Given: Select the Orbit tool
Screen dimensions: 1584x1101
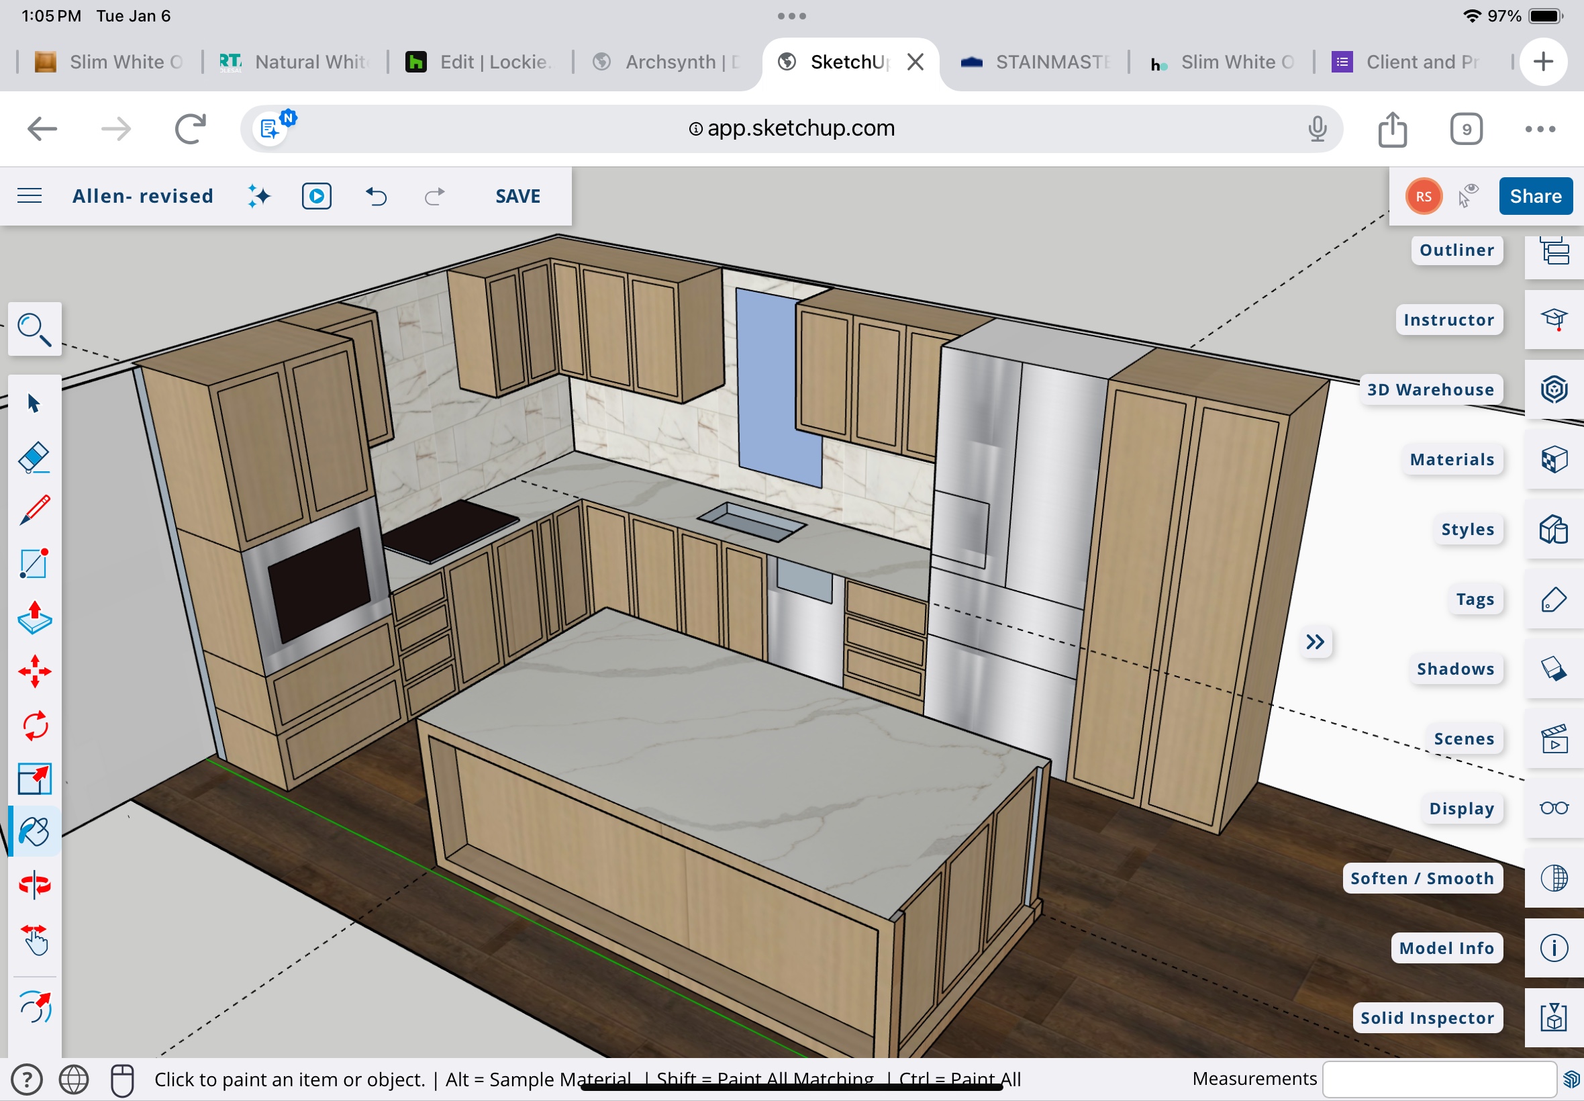Looking at the screenshot, I should (34, 884).
